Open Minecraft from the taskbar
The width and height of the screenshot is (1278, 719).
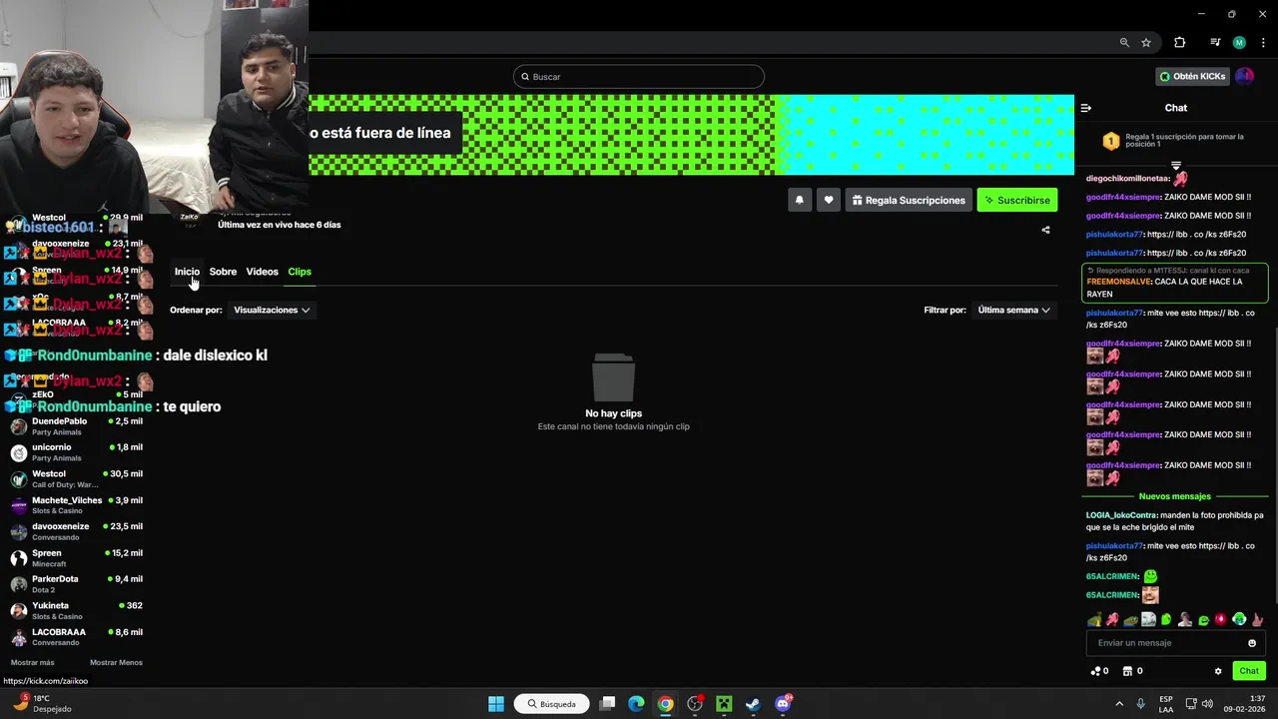[x=724, y=704]
